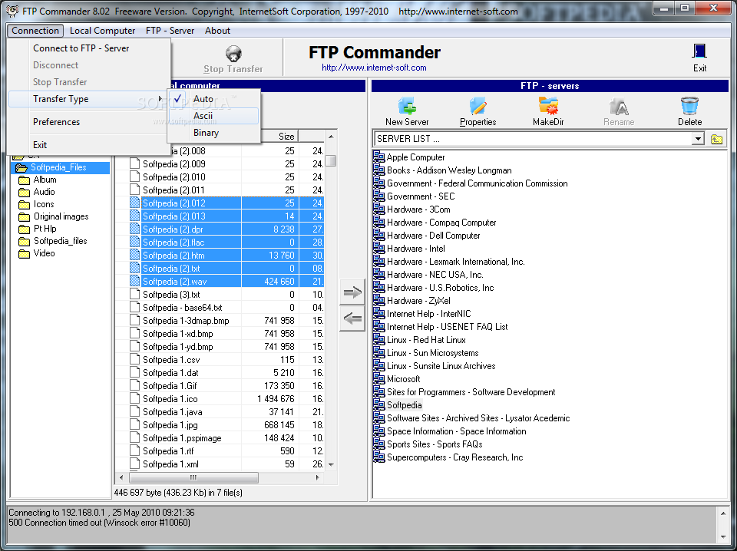Click the Delete trash bin icon

click(x=689, y=106)
